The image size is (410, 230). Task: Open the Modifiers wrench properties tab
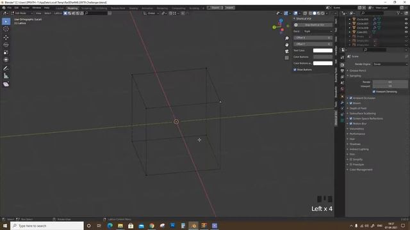click(342, 102)
